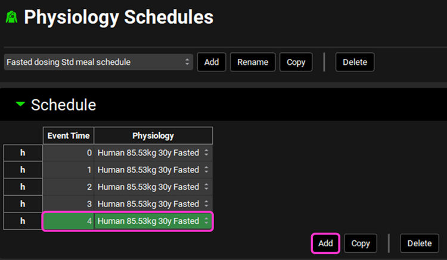Click the Event Time cell showing 2
The width and height of the screenshot is (447, 260).
click(68, 187)
